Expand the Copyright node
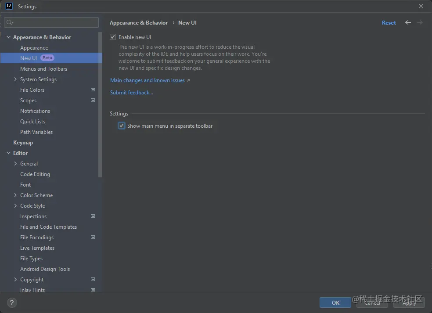This screenshot has height=313, width=432. [x=15, y=279]
